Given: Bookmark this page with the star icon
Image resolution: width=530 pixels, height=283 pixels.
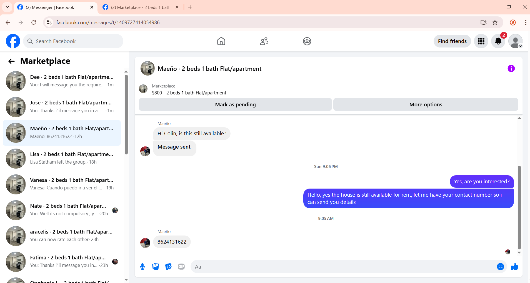Looking at the screenshot, I should coord(495,22).
